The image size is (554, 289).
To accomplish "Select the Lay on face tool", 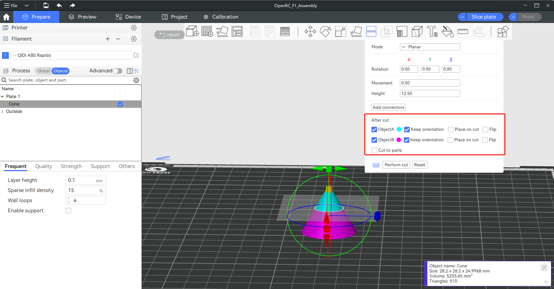I will pos(356,31).
